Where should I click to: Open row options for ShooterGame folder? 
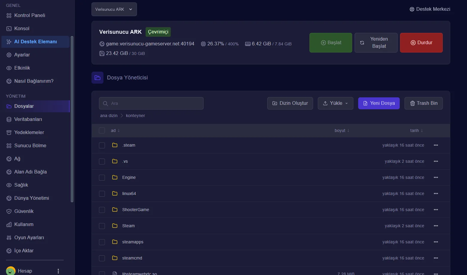(x=436, y=210)
